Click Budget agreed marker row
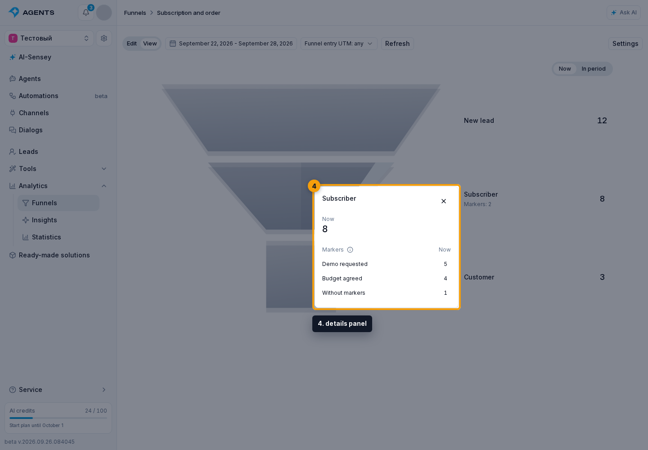 (x=386, y=279)
